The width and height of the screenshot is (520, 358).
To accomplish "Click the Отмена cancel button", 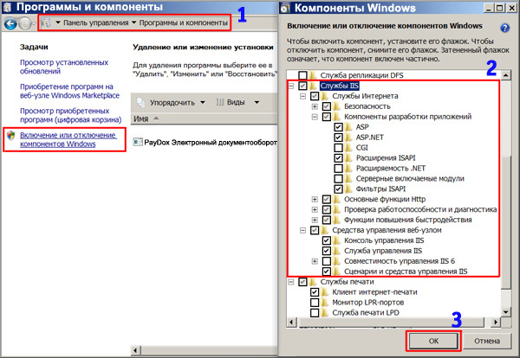I will click(484, 340).
